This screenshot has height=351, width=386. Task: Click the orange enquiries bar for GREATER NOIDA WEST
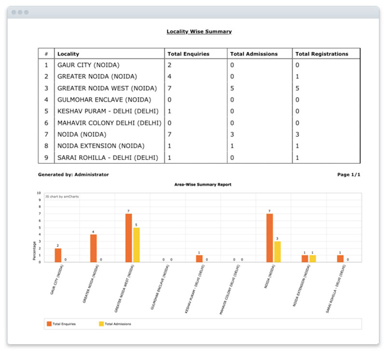point(128,238)
